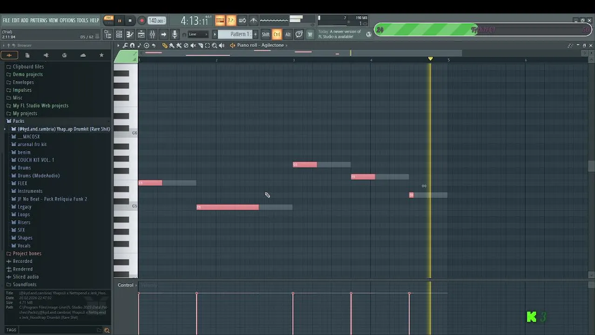The image size is (595, 335).
Task: Open the Demo projects folder
Action: (x=28, y=74)
